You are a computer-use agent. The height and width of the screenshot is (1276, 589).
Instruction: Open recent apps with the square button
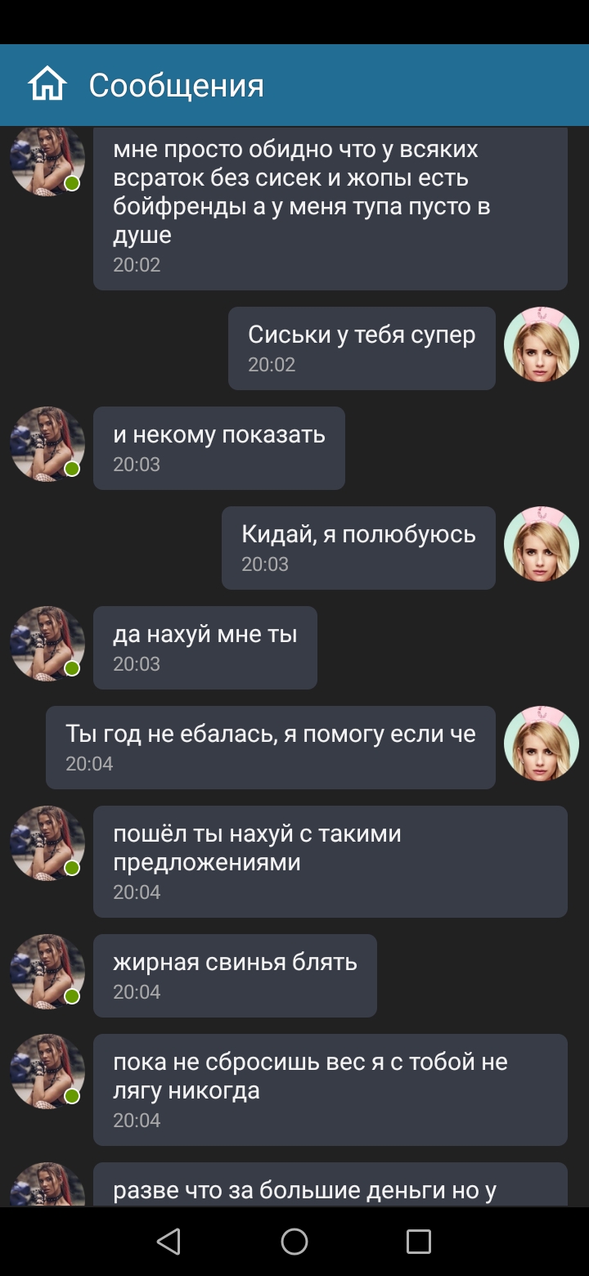point(419,1242)
